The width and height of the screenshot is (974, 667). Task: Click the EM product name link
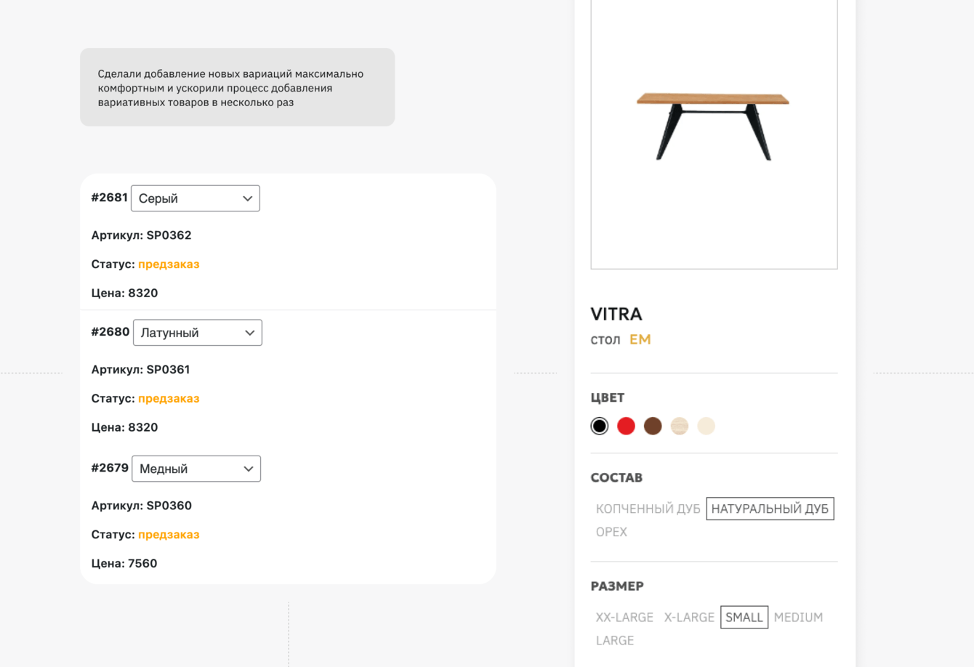640,339
